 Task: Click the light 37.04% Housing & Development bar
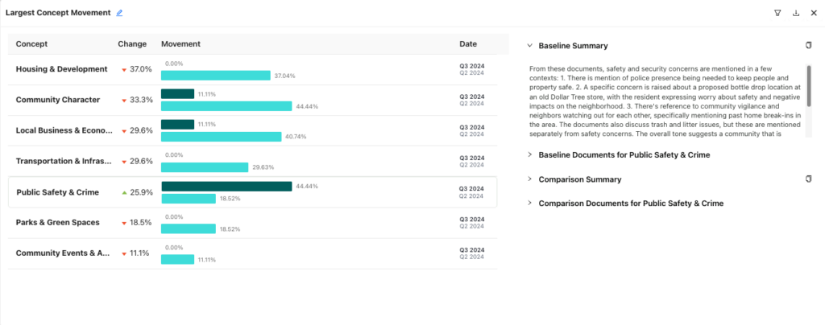(215, 76)
